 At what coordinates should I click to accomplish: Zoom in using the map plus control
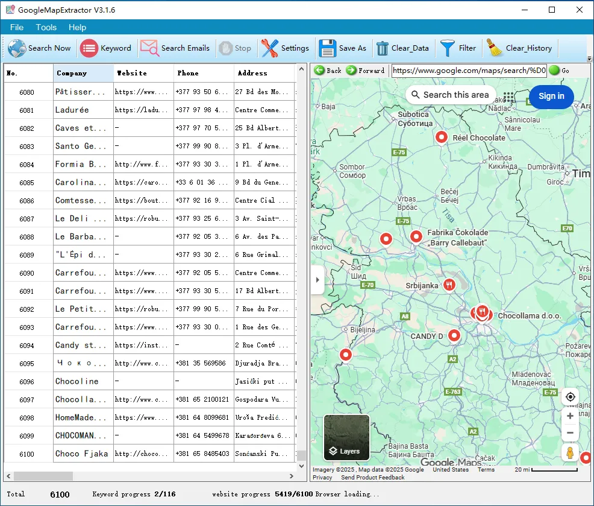pos(570,416)
